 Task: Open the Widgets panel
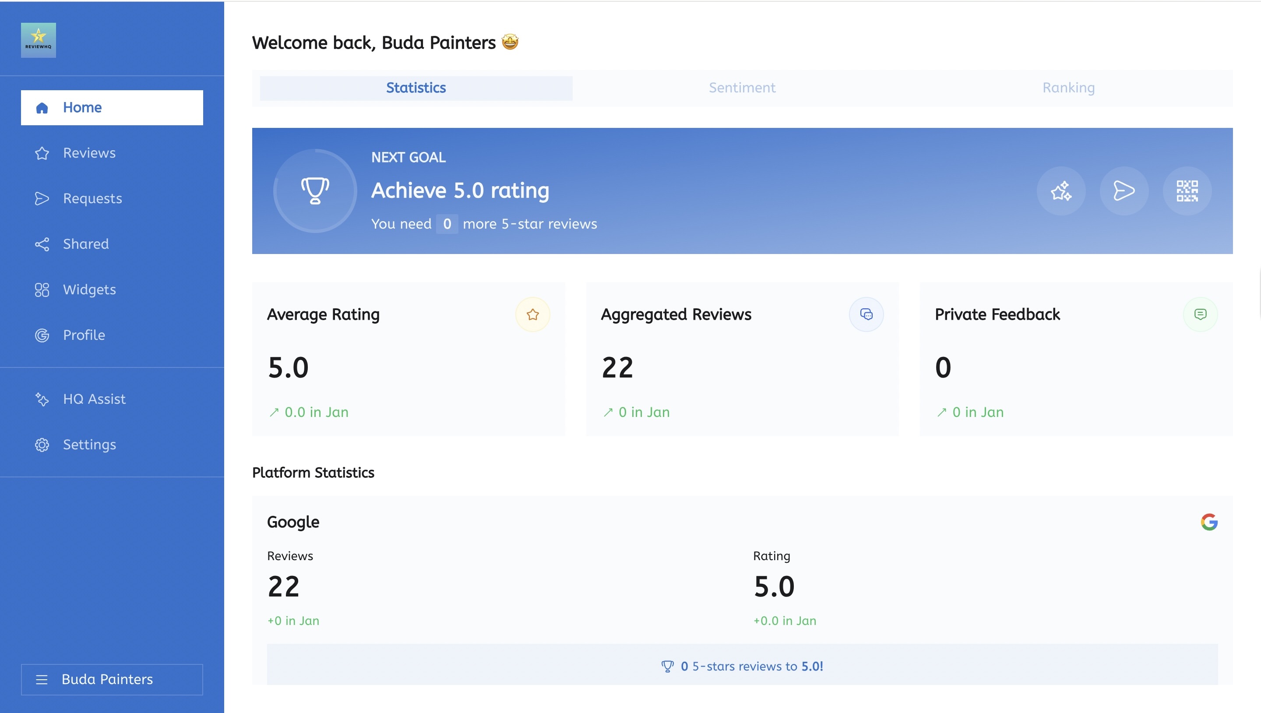click(x=89, y=289)
